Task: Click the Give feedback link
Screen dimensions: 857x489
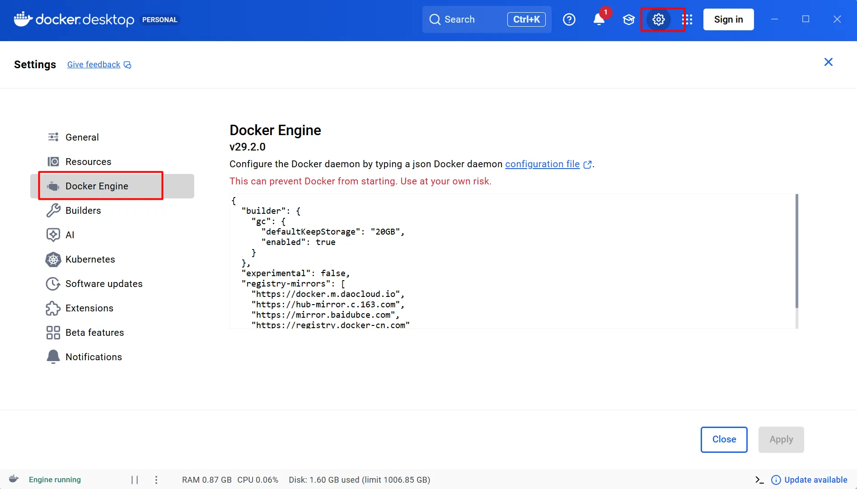Action: (94, 65)
